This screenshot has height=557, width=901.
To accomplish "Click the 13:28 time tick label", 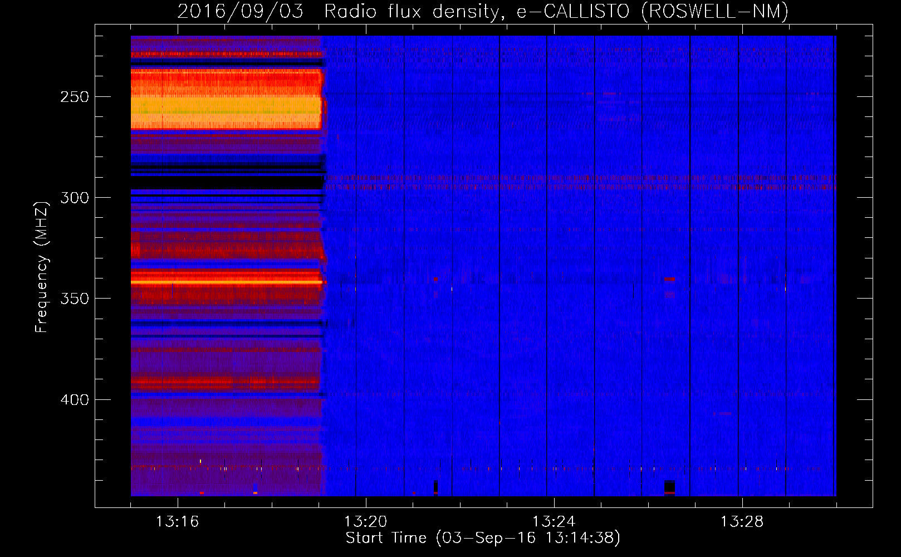I will coord(742,522).
